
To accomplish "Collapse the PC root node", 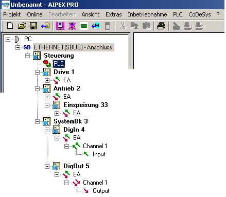I will 8,39.
